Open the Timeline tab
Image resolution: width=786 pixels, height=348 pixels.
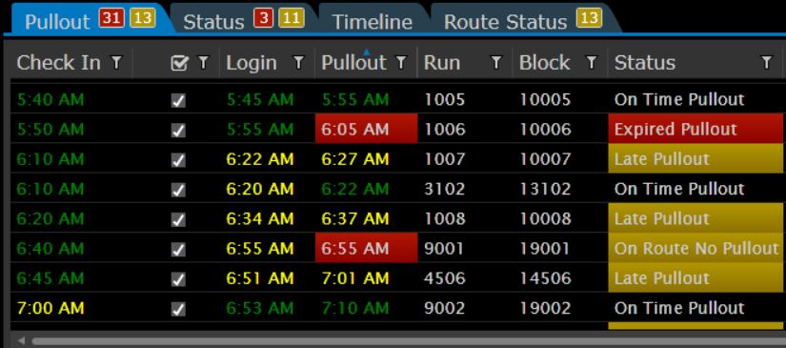click(372, 22)
